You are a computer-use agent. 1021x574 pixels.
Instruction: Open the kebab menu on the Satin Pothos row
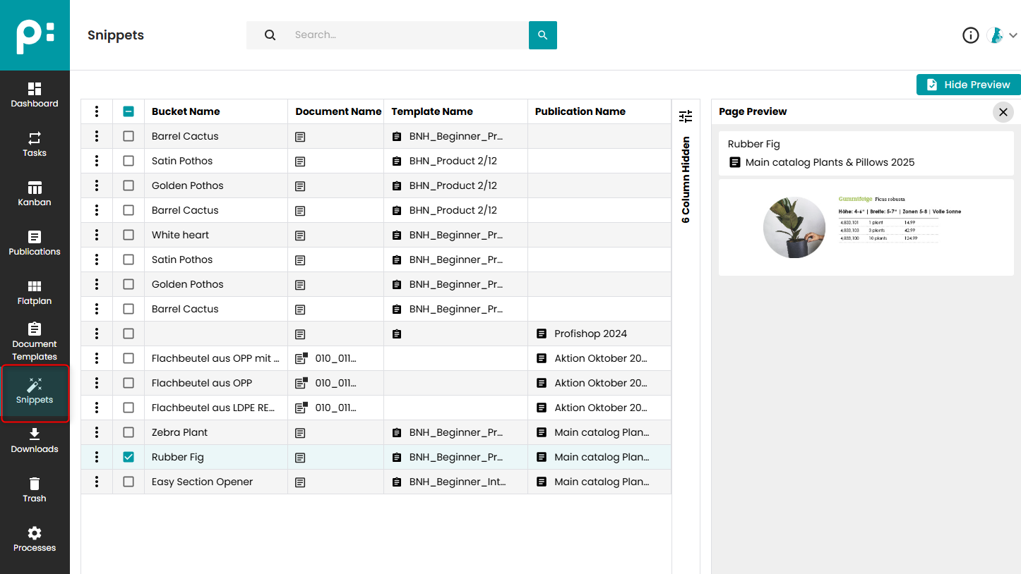click(96, 160)
